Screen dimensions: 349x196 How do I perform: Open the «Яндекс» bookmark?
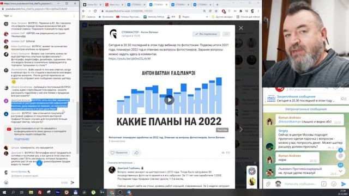point(184,17)
